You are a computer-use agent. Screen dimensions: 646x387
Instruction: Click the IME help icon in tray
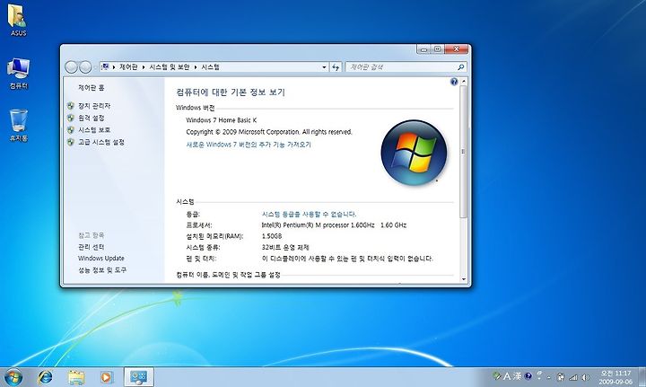click(528, 376)
